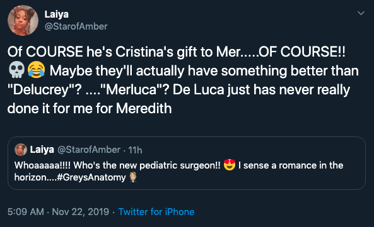Click the small avatar inside the quoted tweet
Screen dimensions: 374x227
tap(21, 150)
